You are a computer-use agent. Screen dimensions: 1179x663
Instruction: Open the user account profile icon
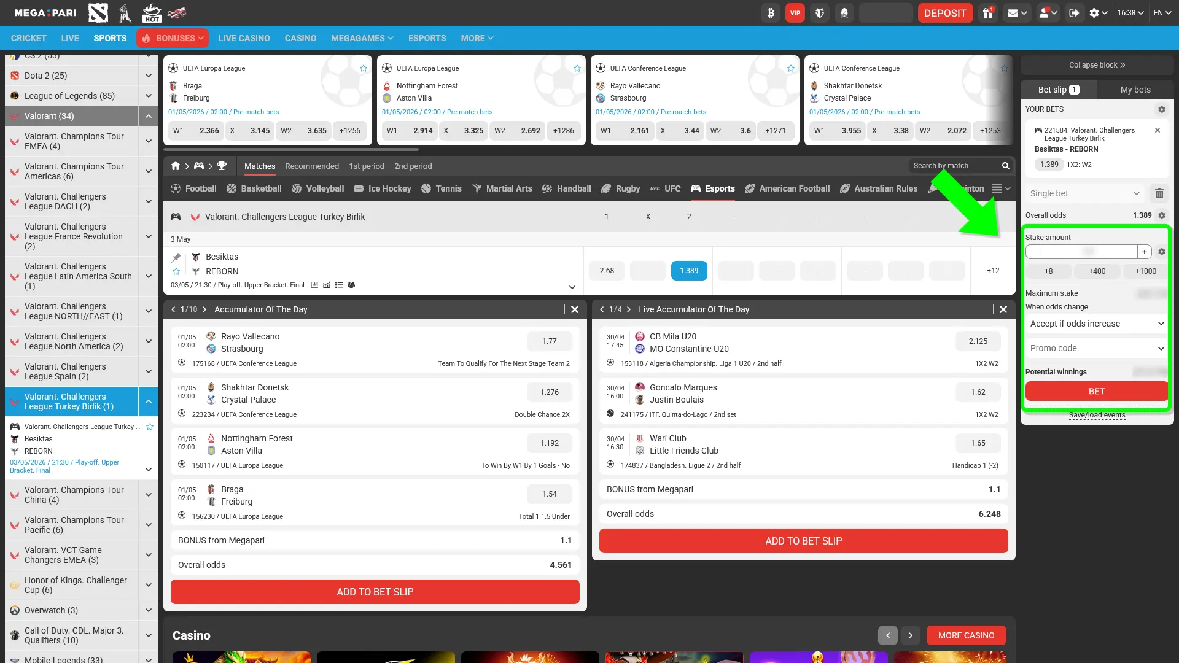click(1048, 13)
